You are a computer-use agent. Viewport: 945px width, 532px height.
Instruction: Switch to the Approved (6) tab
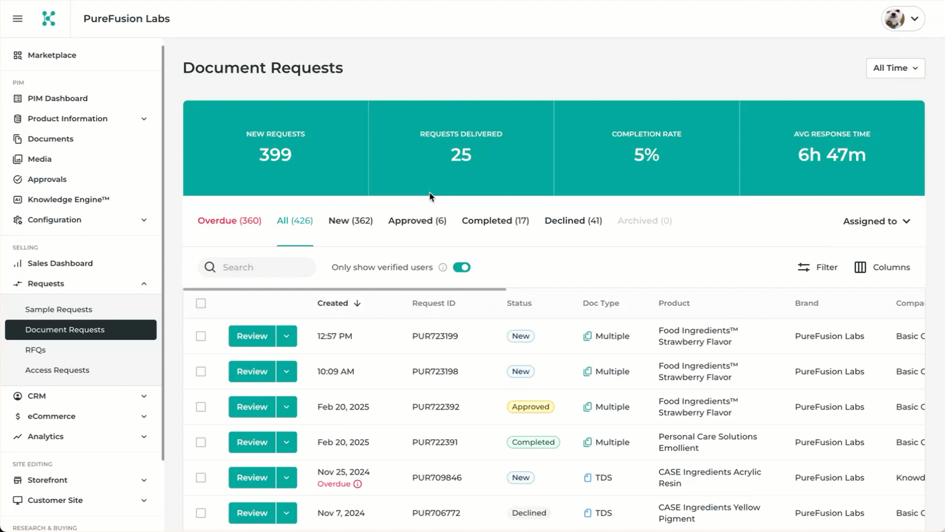417,221
